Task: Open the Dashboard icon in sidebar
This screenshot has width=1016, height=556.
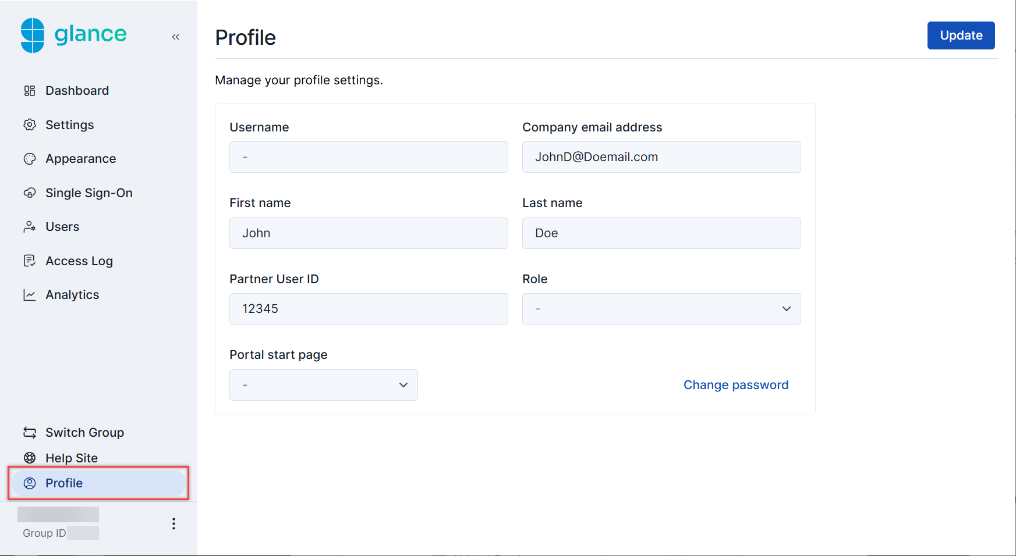Action: click(x=30, y=91)
